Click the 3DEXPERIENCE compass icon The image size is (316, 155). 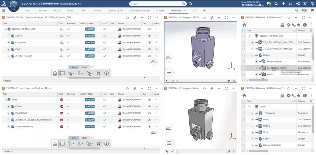pyautogui.click(x=13, y=6)
